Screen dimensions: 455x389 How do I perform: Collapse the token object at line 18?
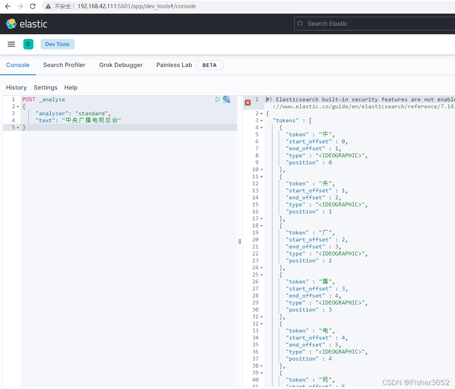point(262,225)
